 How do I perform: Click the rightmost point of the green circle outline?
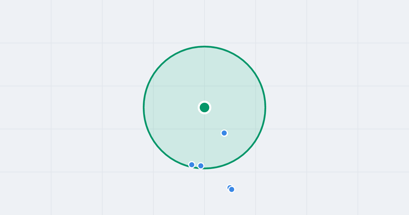tap(265, 107)
